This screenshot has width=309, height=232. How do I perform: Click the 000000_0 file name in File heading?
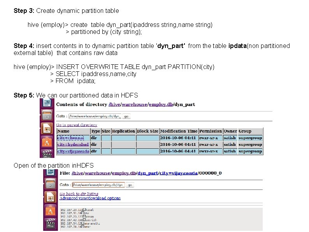pyautogui.click(x=210, y=173)
